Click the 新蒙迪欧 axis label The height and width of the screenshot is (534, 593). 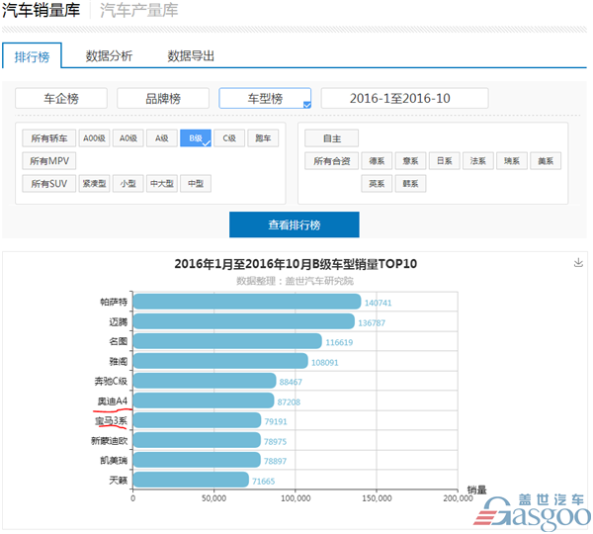tap(110, 441)
